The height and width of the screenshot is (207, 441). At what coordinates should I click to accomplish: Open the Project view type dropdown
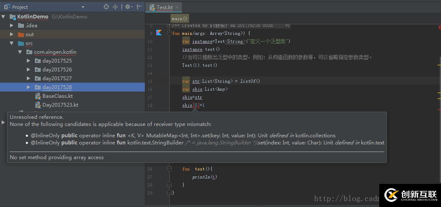(83, 7)
